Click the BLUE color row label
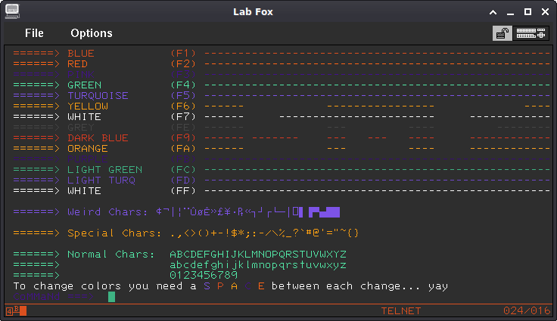Image resolution: width=557 pixels, height=321 pixels. (x=81, y=53)
